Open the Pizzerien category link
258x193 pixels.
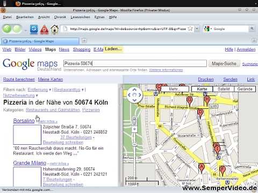91,110
